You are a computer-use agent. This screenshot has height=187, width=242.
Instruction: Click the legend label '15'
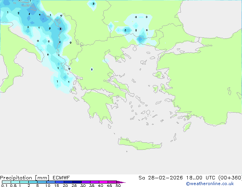pyautogui.click(x=56, y=185)
